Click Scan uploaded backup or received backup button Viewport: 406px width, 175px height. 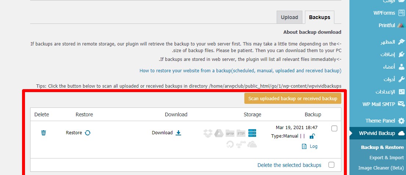[292, 98]
